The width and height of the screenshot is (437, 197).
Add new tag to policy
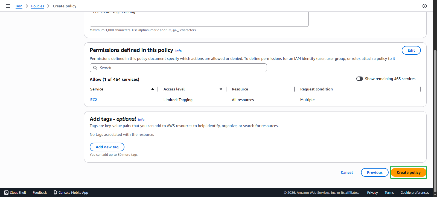(107, 147)
